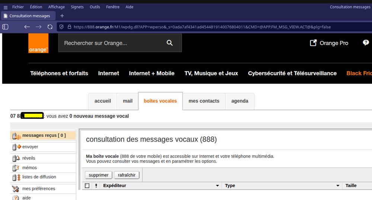Open messages reçus [ 0 ] sidebar item
This screenshot has height=200, width=372.
point(43,136)
